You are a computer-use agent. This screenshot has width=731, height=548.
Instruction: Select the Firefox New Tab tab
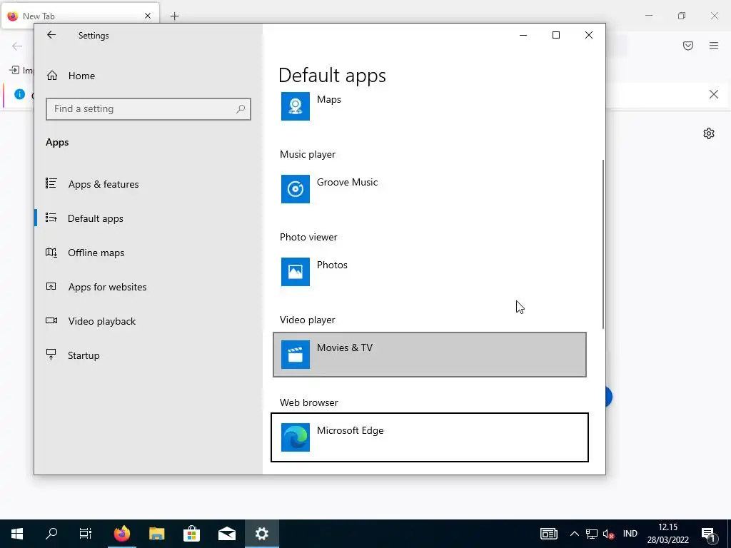80,16
